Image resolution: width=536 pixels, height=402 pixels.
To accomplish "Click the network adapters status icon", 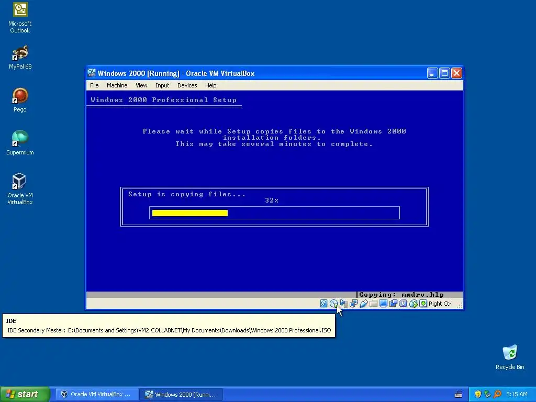I will click(x=353, y=304).
